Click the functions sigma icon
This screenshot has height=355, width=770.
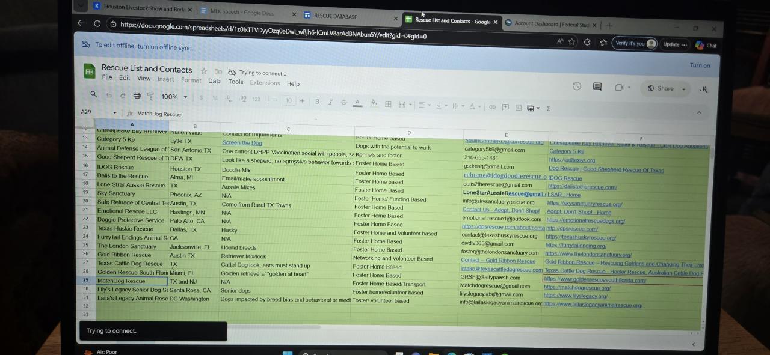548,109
